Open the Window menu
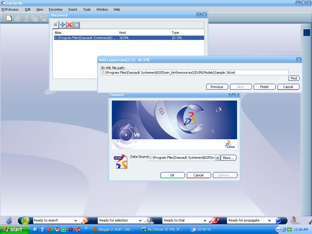 pos(102,9)
